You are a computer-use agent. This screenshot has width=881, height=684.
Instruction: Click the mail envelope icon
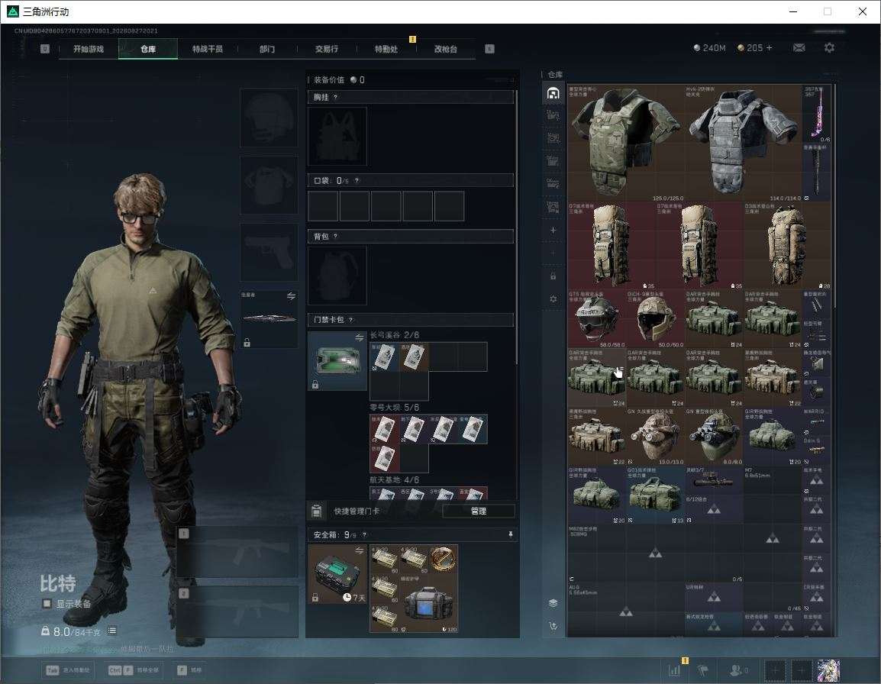point(799,48)
